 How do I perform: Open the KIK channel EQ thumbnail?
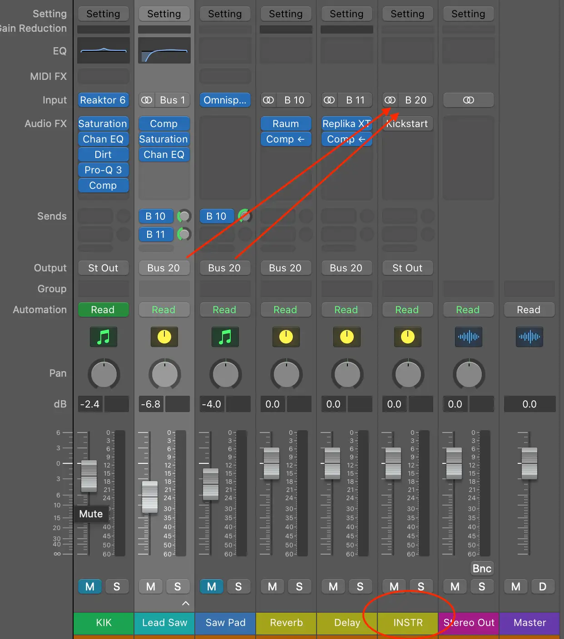[104, 50]
